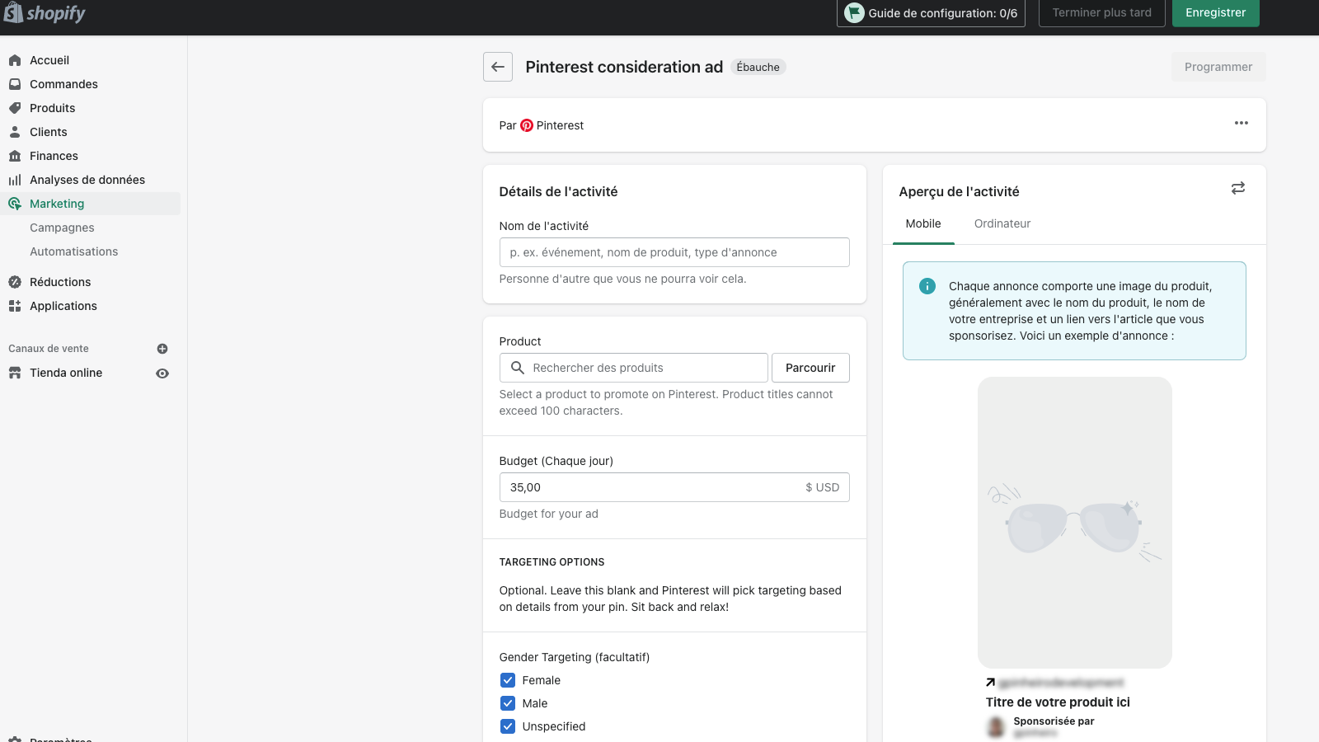The width and height of the screenshot is (1319, 742).
Task: Switch preview to Mobile tab
Action: 923,224
